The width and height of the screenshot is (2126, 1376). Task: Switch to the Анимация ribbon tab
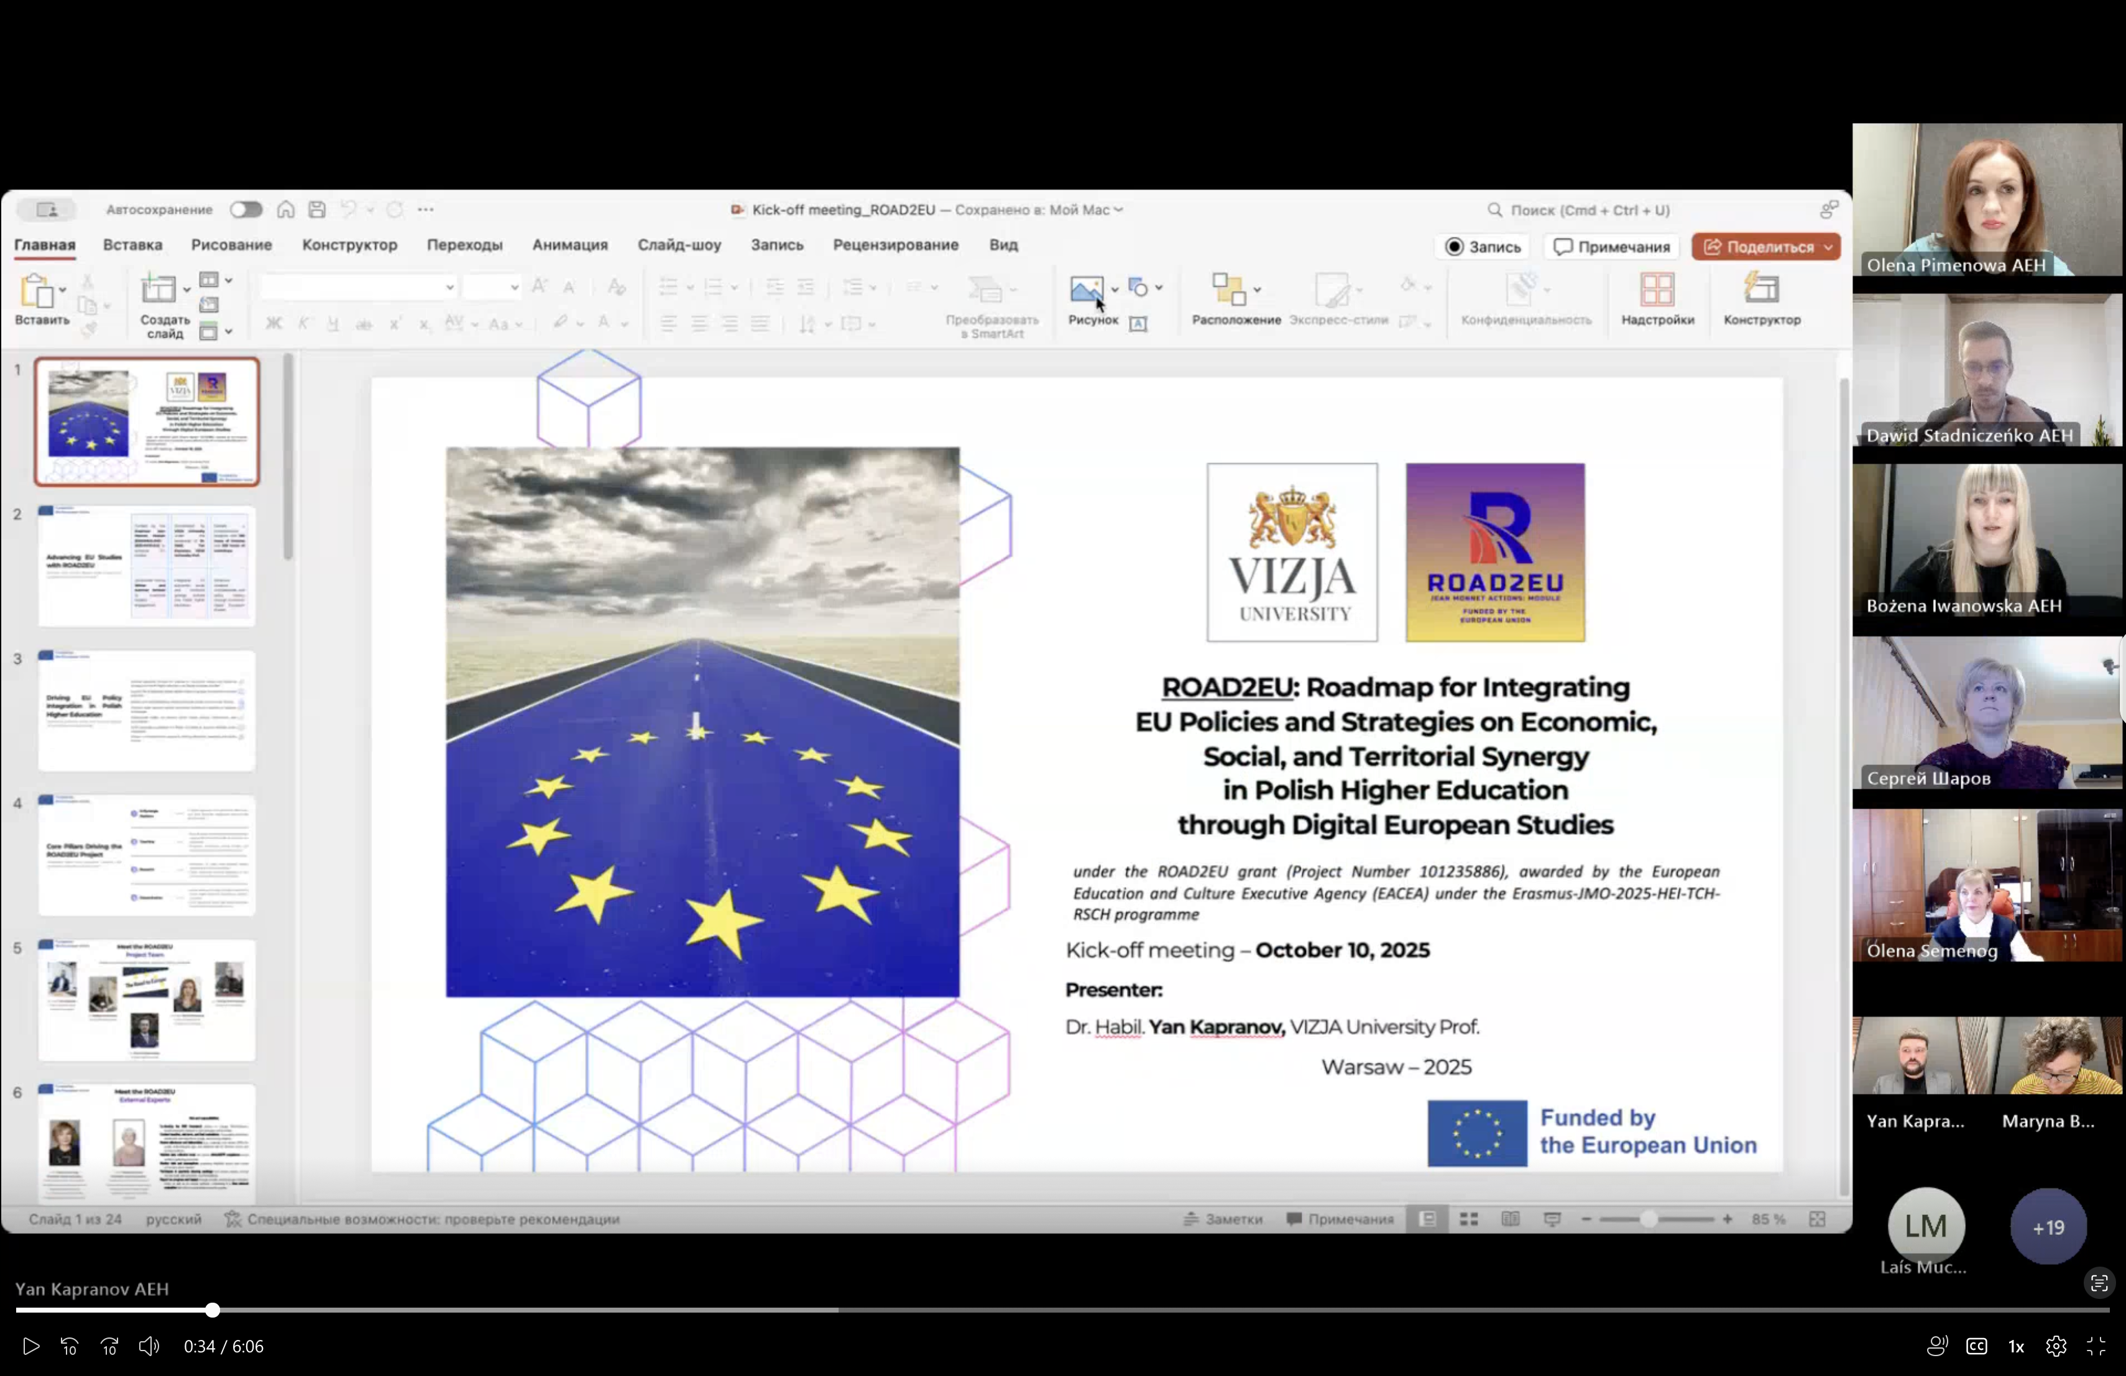tap(570, 245)
